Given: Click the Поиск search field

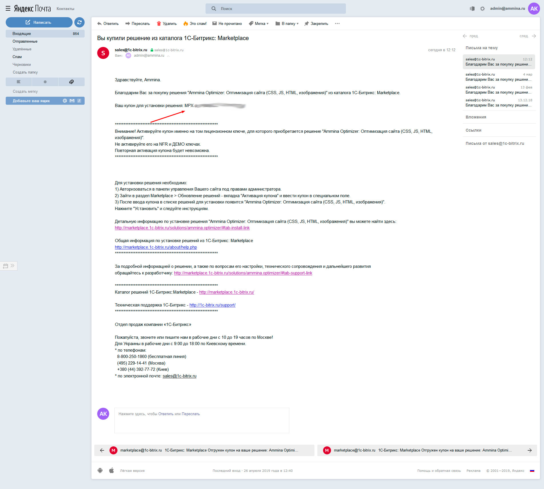Looking at the screenshot, I should (x=276, y=9).
